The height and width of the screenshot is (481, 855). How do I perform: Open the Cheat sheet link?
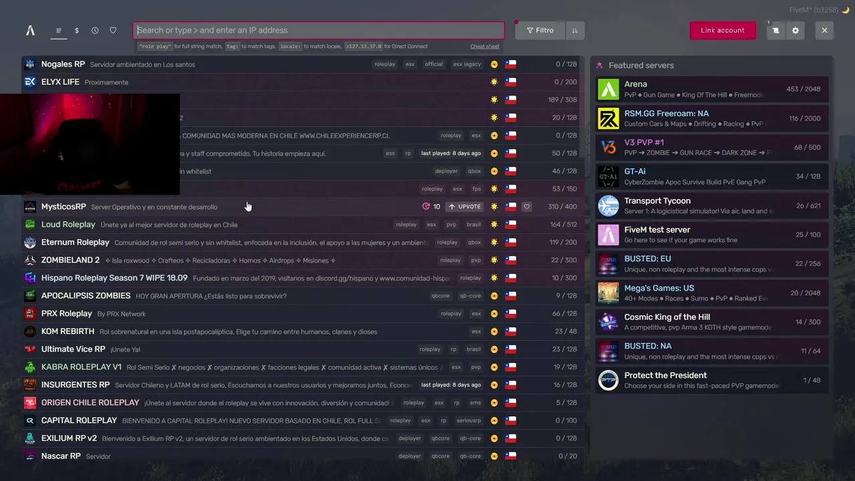pos(485,46)
